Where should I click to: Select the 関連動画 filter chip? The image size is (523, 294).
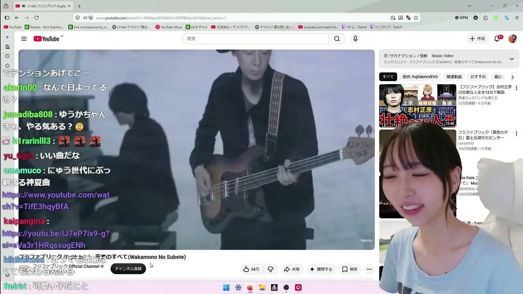[x=454, y=77]
